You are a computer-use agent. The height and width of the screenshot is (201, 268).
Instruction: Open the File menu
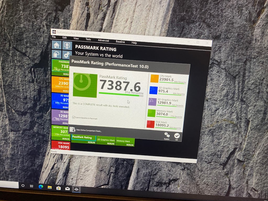click(54, 37)
